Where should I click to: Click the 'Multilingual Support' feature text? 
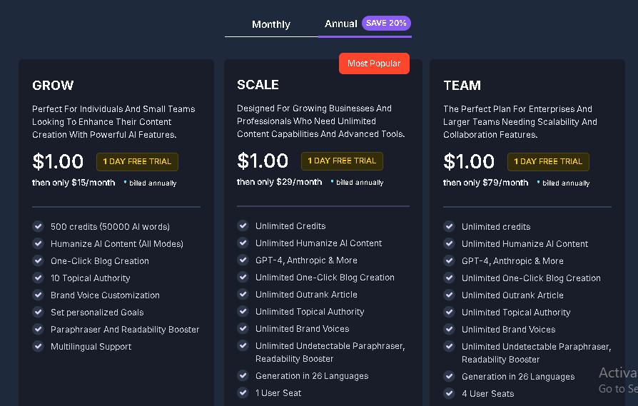(91, 347)
